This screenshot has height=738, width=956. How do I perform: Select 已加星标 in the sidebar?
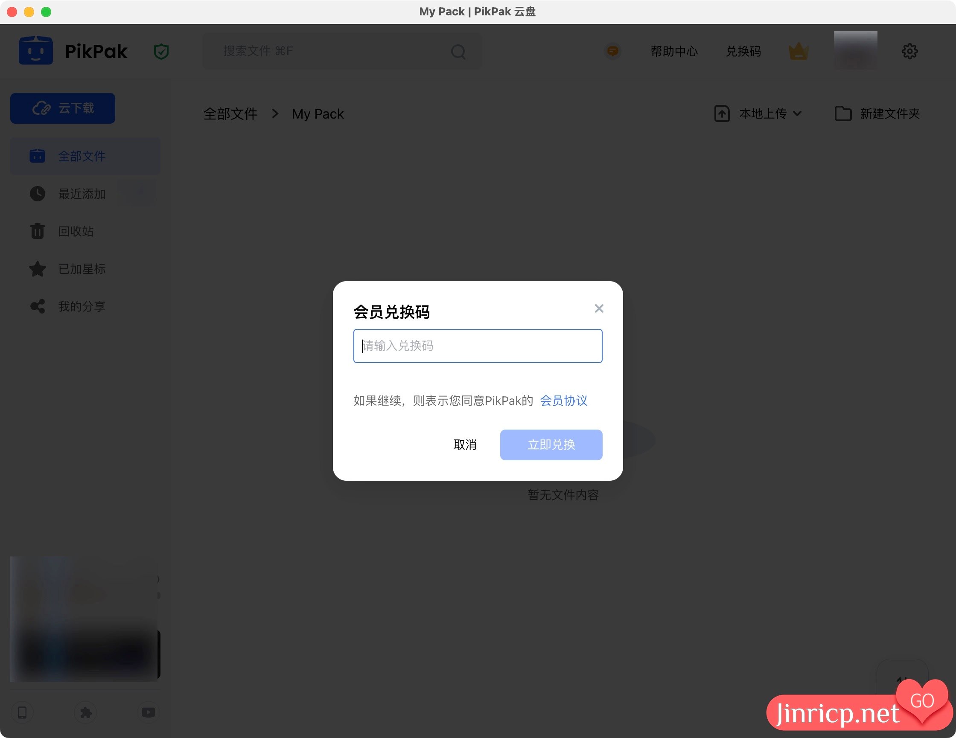coord(82,269)
